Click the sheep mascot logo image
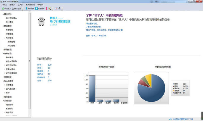Screen dimensions: 203x121 coord(41,22)
